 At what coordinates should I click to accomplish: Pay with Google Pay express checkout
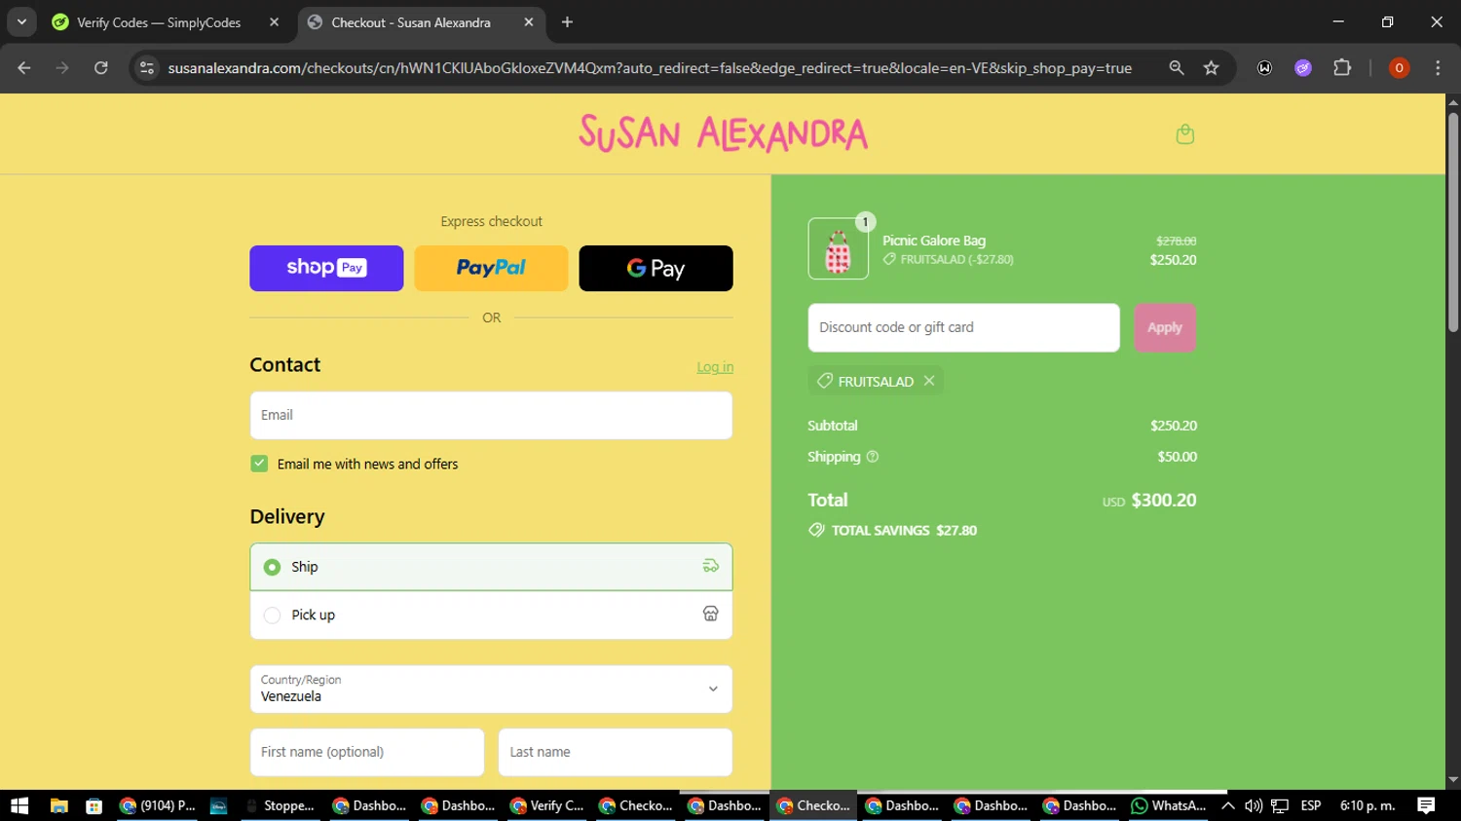pos(656,268)
